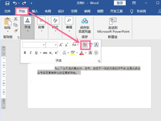This screenshot has height=121, width=161.
Task: Click the Redo arrow icon
Action: [x=24, y=3]
